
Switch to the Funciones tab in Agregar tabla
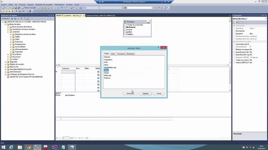click(x=121, y=54)
